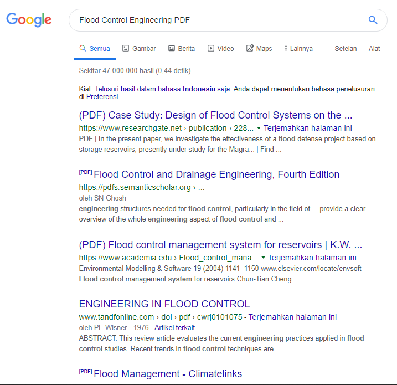Switch to the Gambar tab
The image size is (397, 385).
pos(139,48)
